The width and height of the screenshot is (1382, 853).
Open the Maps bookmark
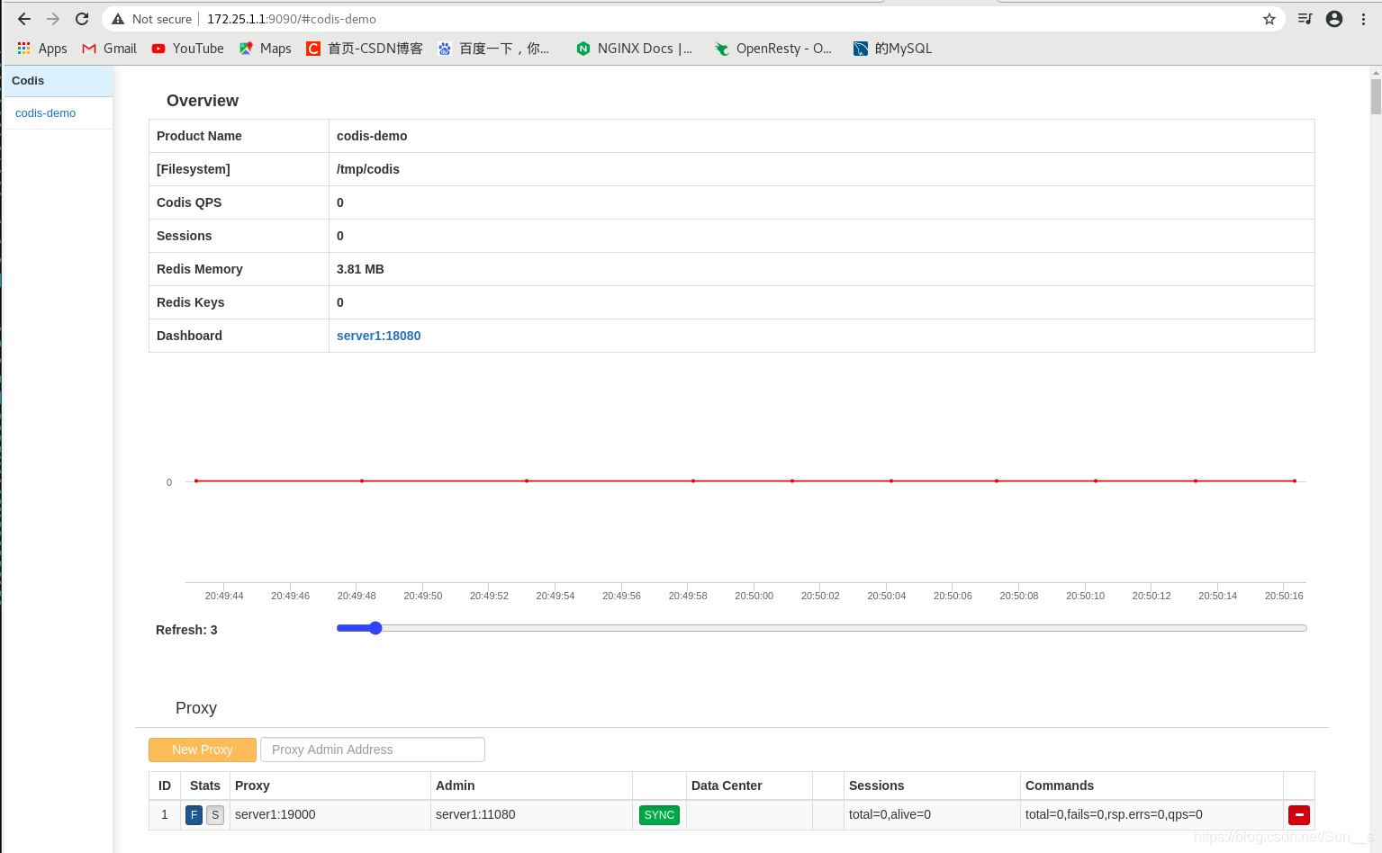click(x=265, y=49)
